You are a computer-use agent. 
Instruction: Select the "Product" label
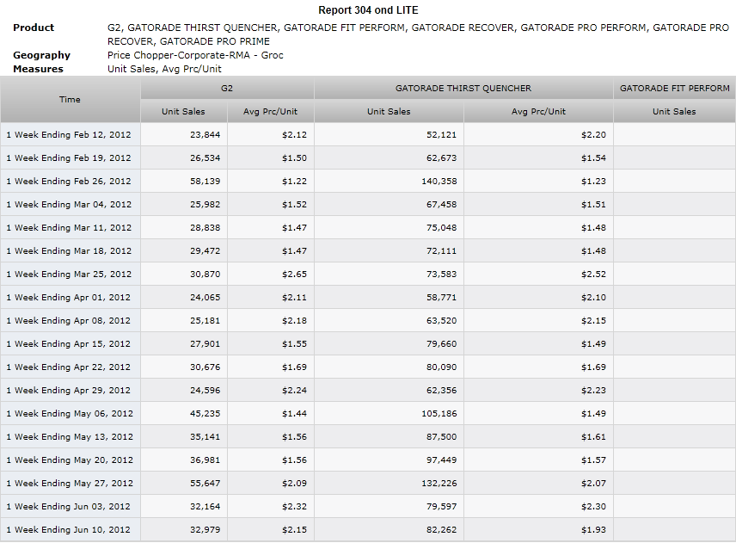[x=34, y=28]
